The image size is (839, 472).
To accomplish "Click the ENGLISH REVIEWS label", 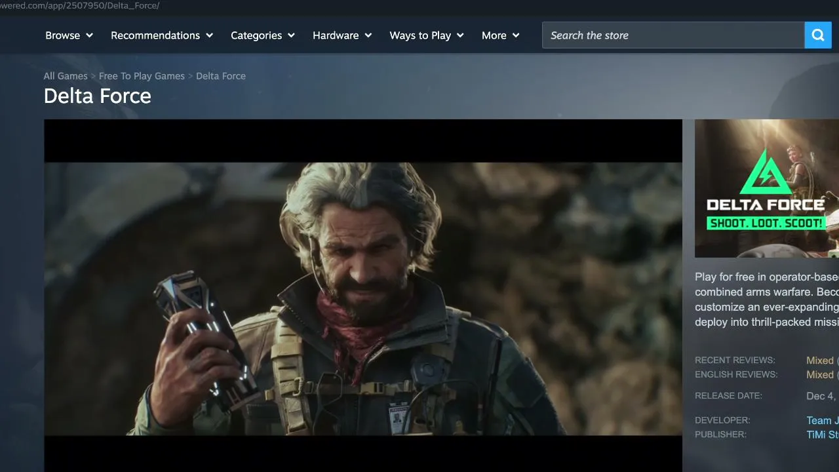I will coord(736,375).
